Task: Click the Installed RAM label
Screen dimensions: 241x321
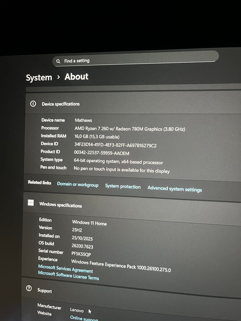Action: tap(53, 136)
